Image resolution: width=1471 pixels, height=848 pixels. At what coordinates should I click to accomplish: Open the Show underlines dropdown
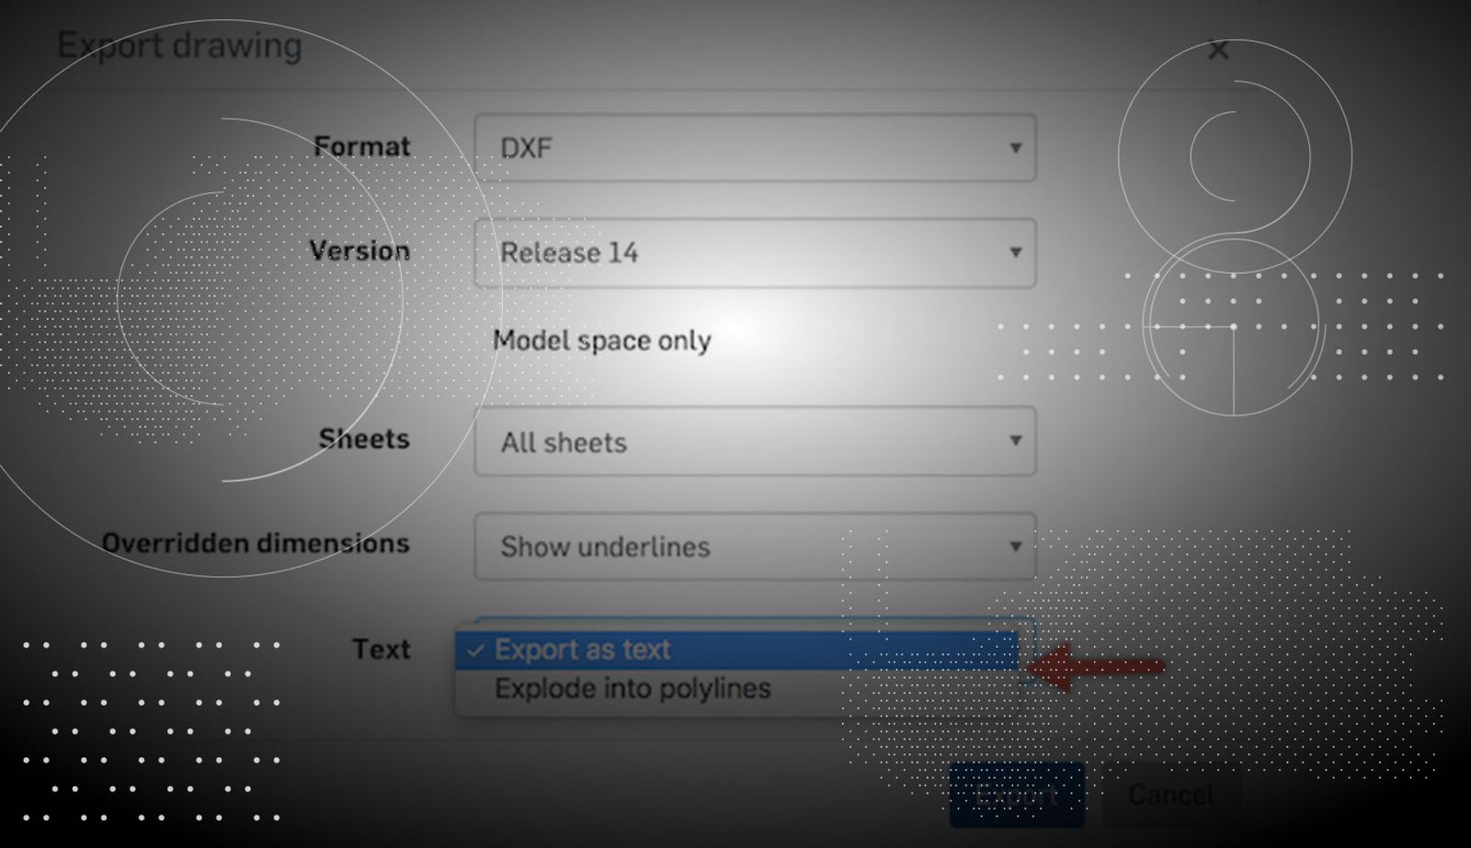[754, 547]
